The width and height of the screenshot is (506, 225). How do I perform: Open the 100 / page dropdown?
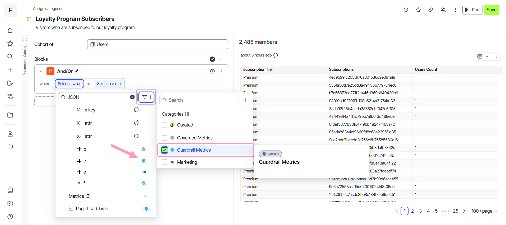point(484,211)
